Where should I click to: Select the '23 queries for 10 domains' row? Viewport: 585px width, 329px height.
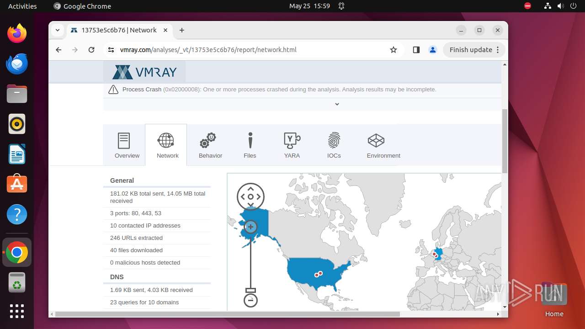point(157,302)
